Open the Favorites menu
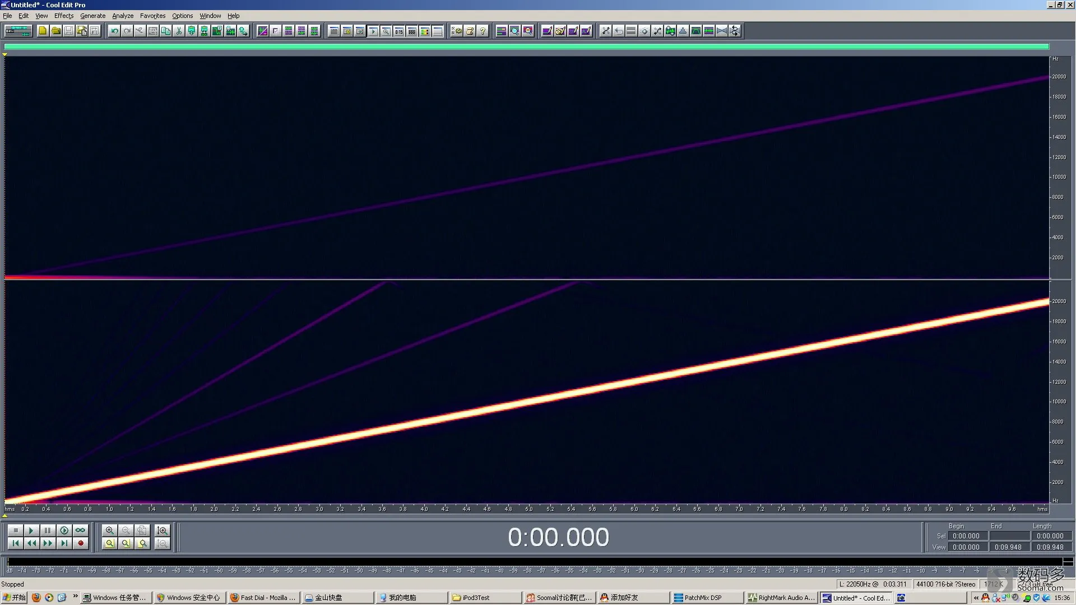 [152, 16]
